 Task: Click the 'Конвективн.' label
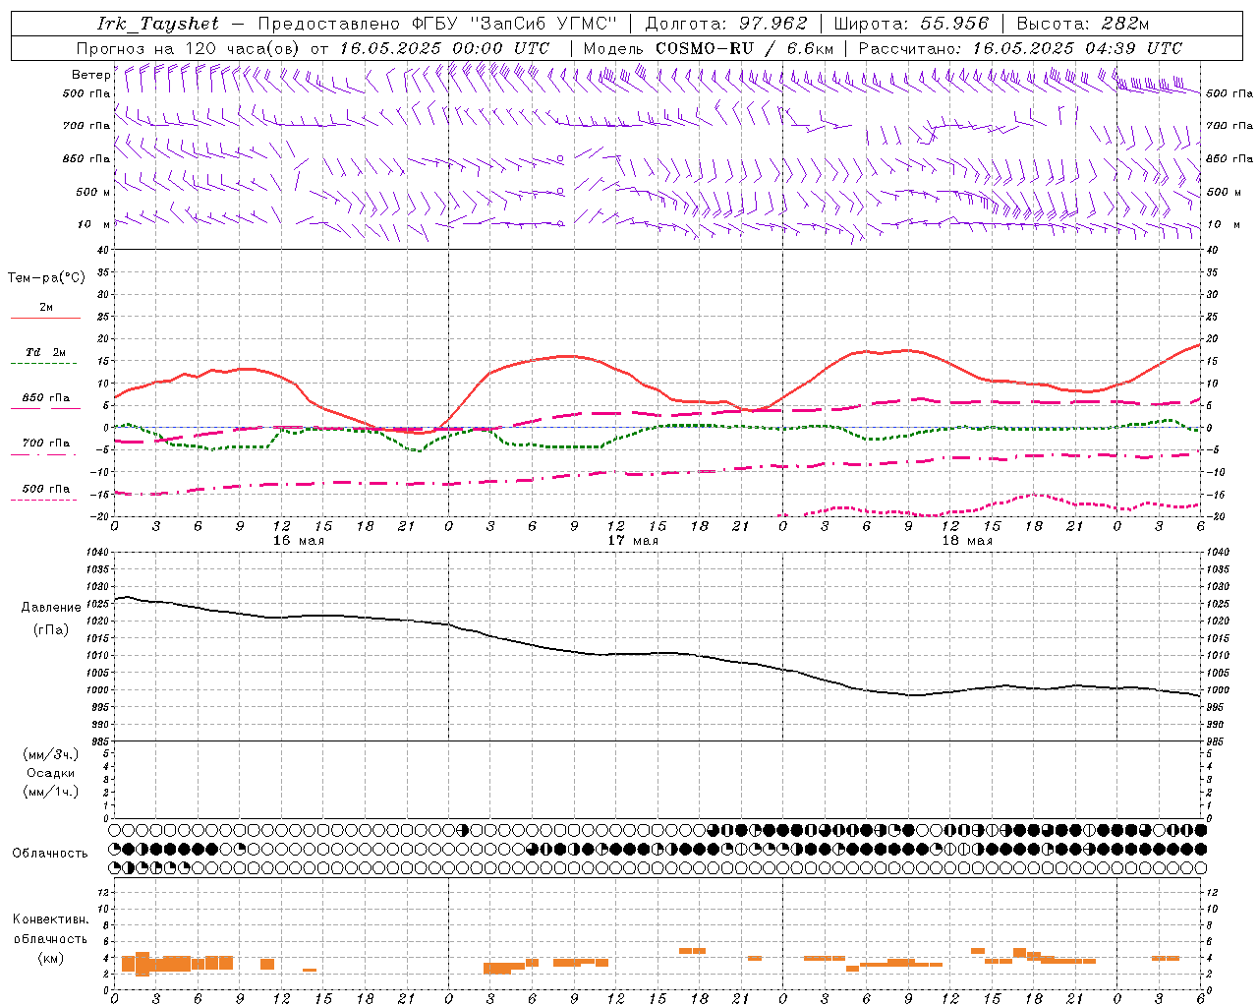(51, 919)
